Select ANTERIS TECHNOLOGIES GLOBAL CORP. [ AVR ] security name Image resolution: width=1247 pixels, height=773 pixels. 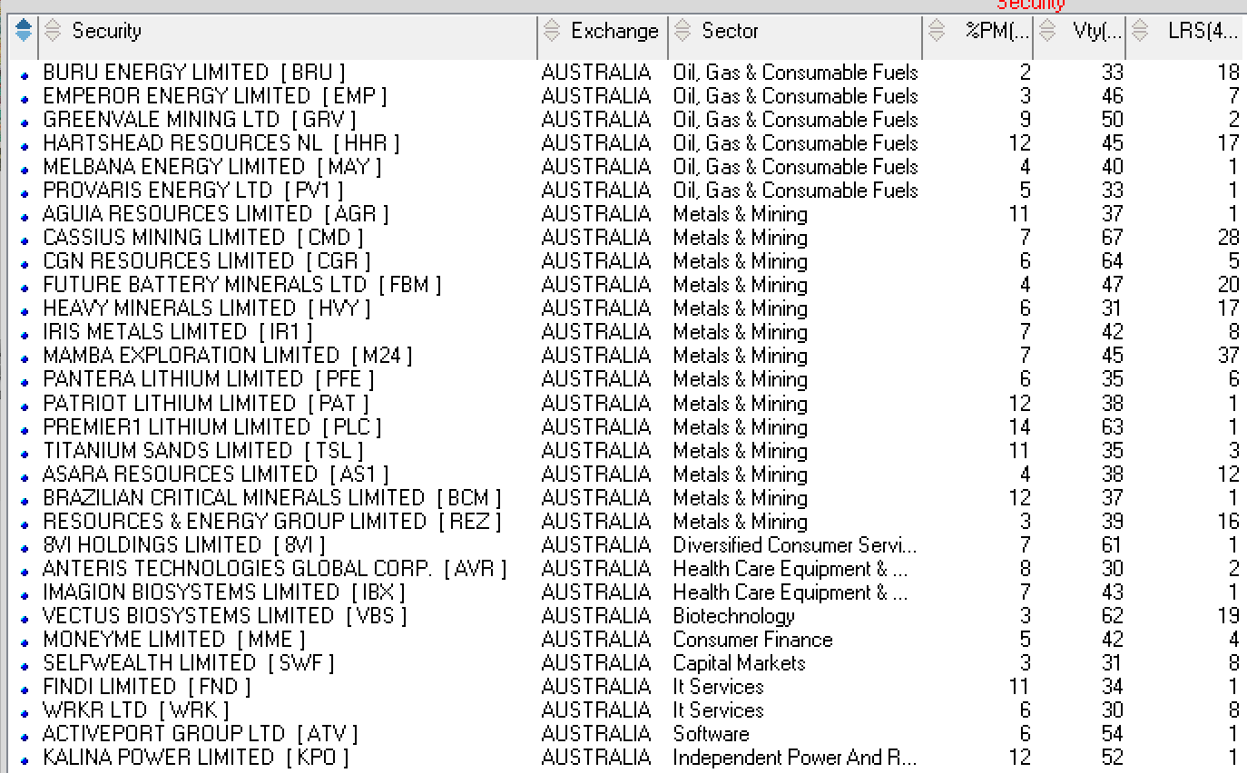pos(274,568)
